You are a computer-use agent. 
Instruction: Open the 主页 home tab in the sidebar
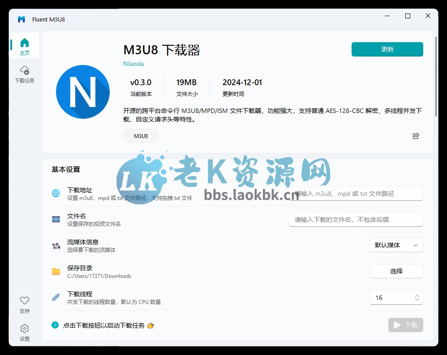coord(25,46)
